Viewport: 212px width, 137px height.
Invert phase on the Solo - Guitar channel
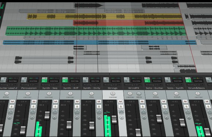167,118
